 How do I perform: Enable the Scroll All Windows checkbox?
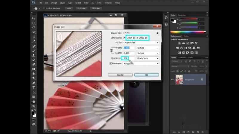tap(44, 8)
